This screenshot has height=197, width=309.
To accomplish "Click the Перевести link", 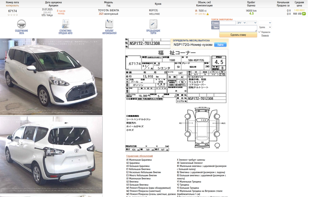I will click(x=266, y=32).
